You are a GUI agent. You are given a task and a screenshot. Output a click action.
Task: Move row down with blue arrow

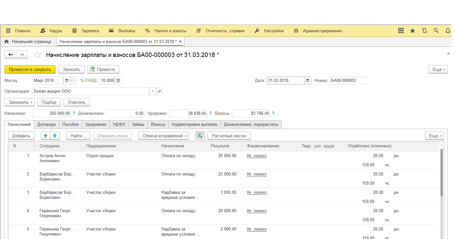click(55, 136)
